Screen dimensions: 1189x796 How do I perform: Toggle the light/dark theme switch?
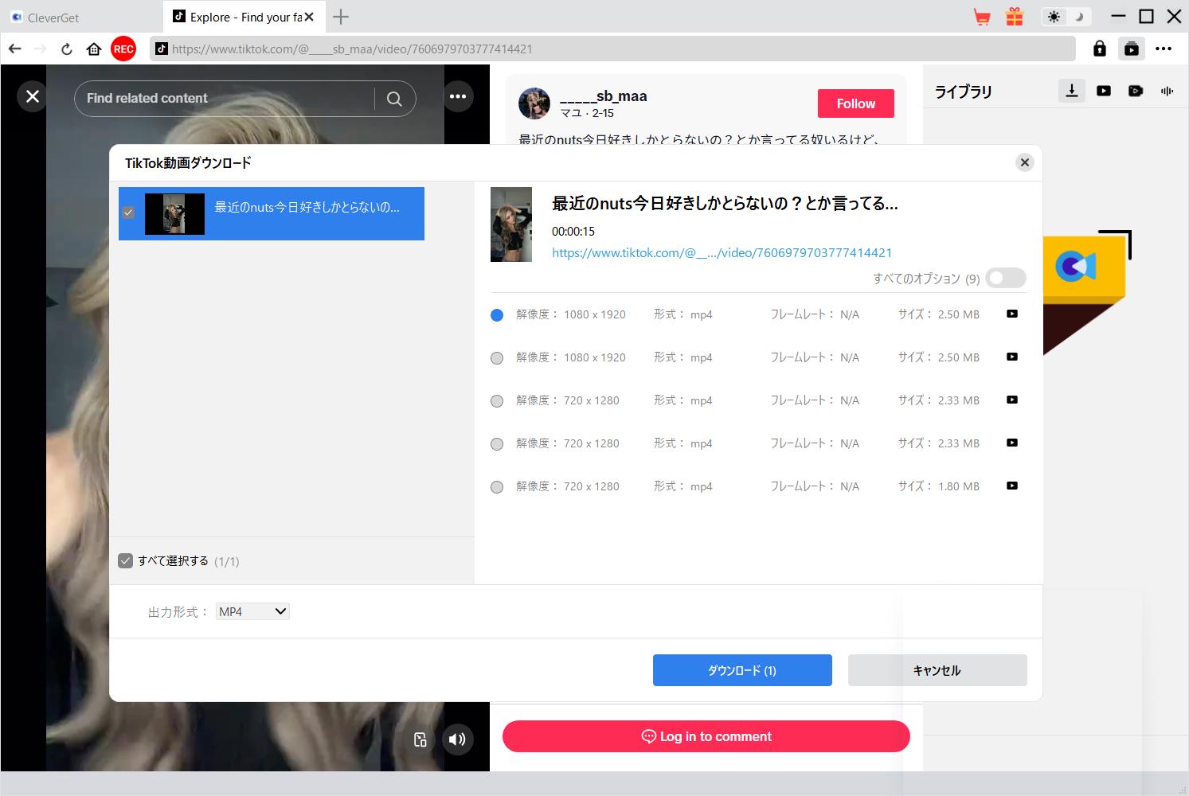(x=1065, y=17)
